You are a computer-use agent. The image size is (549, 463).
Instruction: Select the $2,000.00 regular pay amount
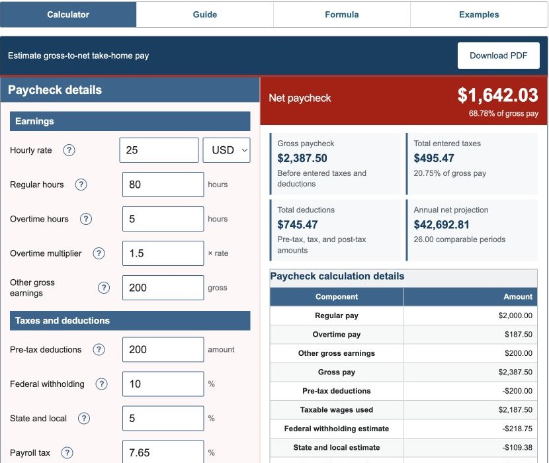(515, 316)
